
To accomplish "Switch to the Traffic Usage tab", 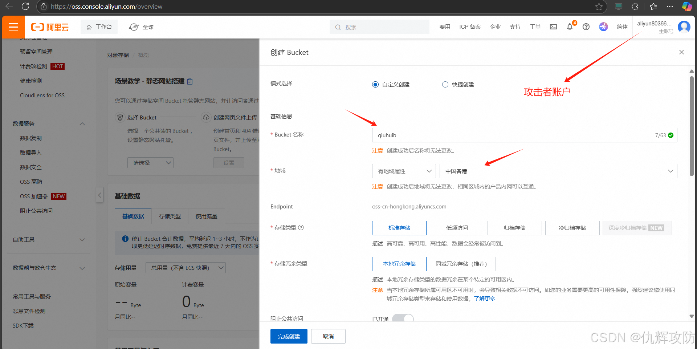I will (207, 216).
